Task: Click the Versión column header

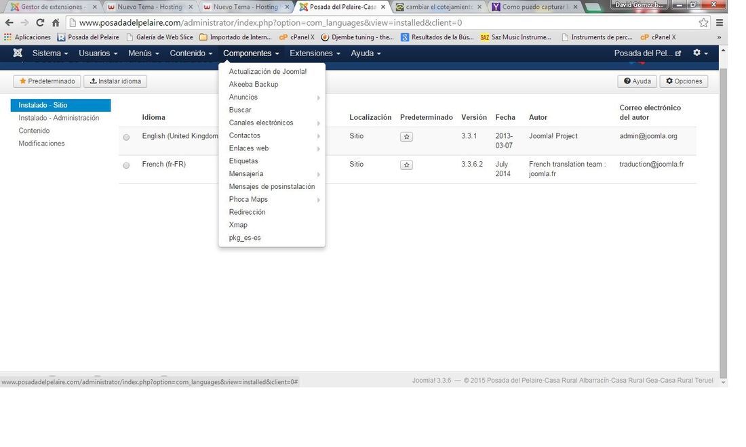Action: coord(474,117)
